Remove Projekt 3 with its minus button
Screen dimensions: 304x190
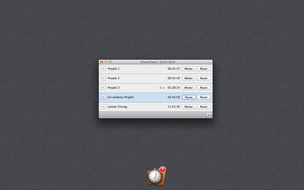[x=103, y=88]
